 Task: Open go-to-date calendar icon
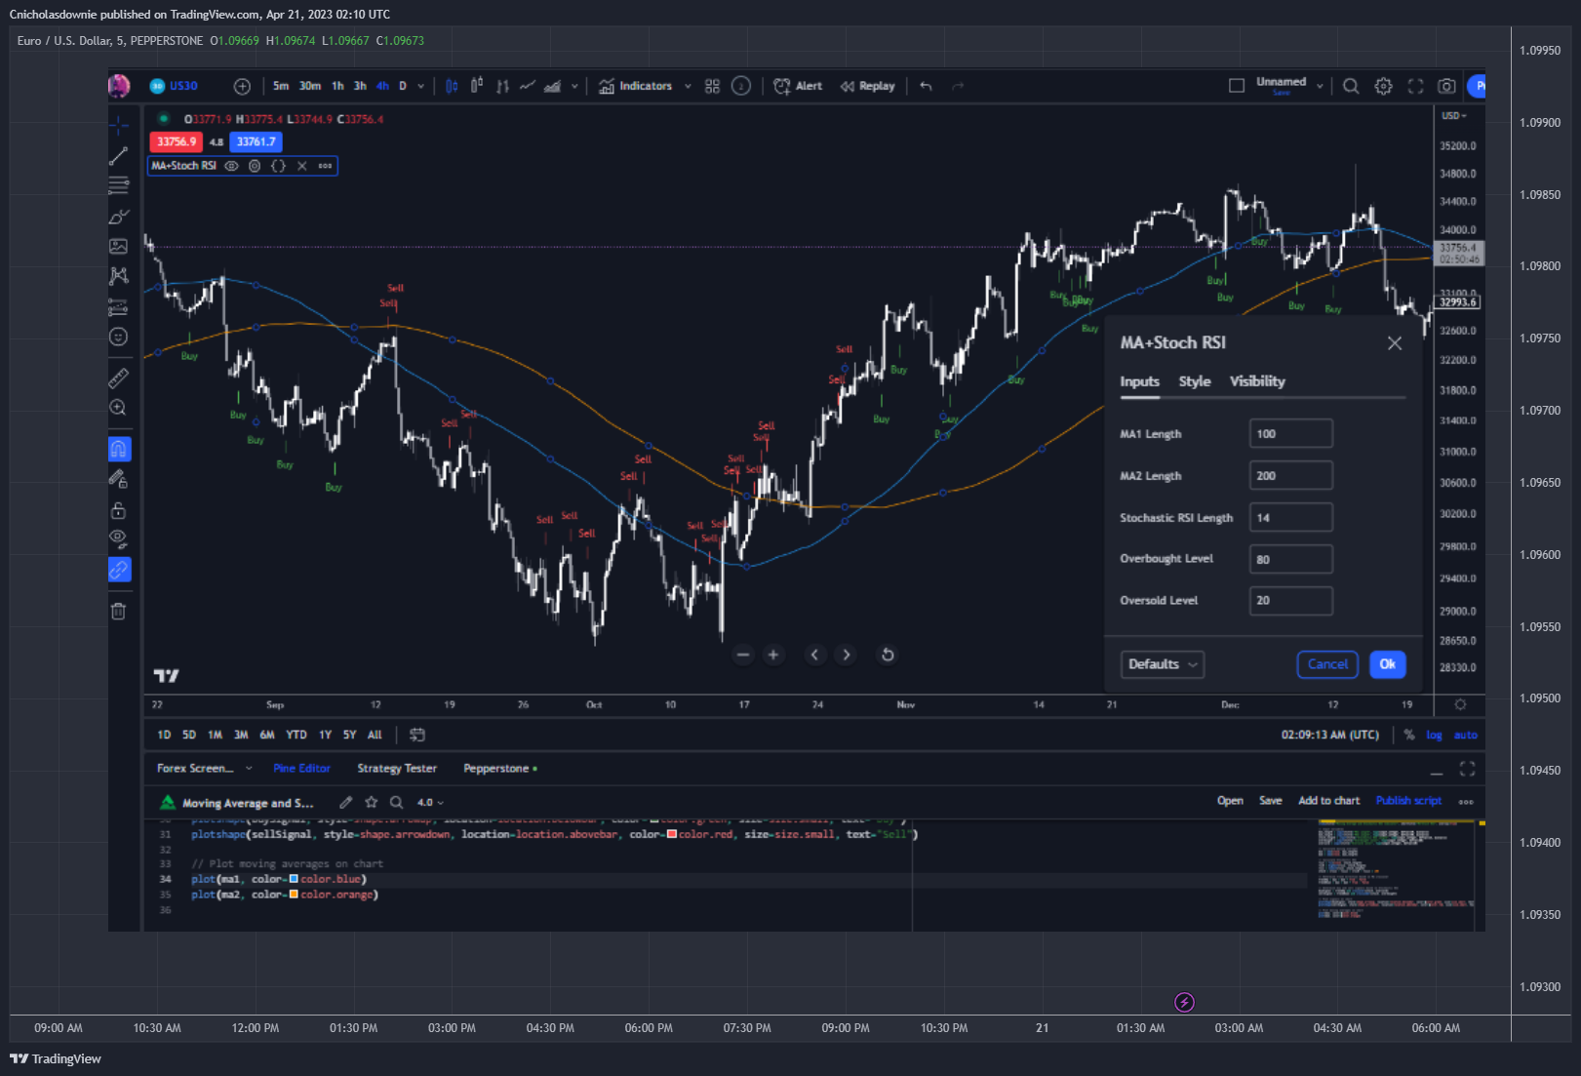click(x=417, y=735)
